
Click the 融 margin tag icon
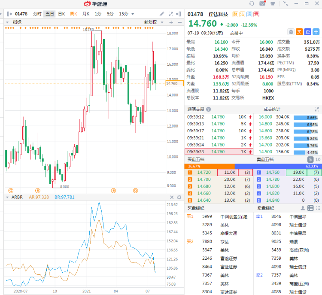(x=235, y=14)
